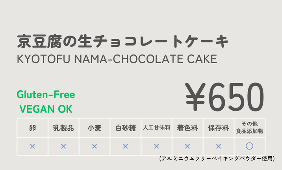Viewport: 282px width, 170px height.
Task: Click the アルミニウムフリーベイキングパウダー使用 footnote
Action: point(217,159)
